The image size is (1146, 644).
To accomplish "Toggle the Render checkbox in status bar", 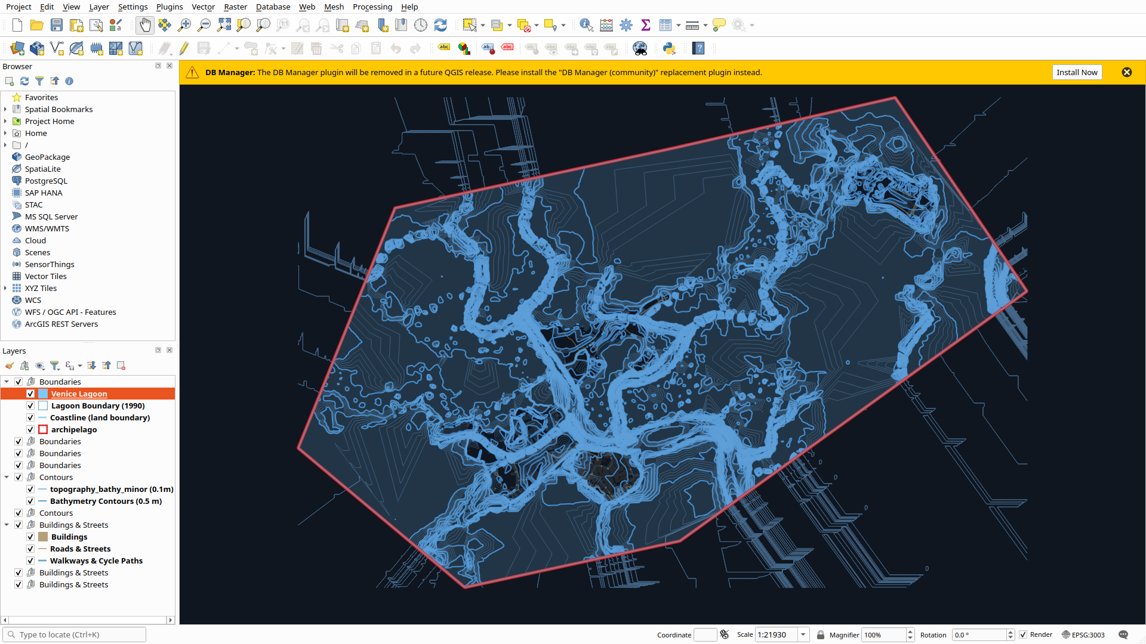I will 1023,635.
